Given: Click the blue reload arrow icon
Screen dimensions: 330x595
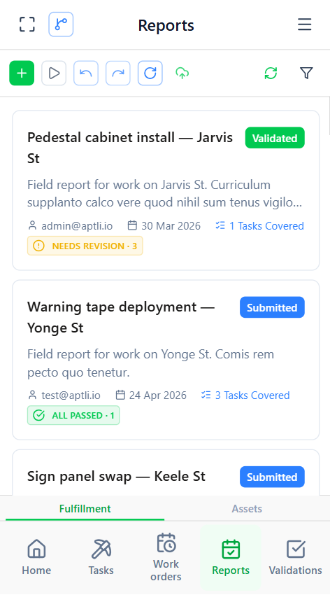Looking at the screenshot, I should [150, 73].
